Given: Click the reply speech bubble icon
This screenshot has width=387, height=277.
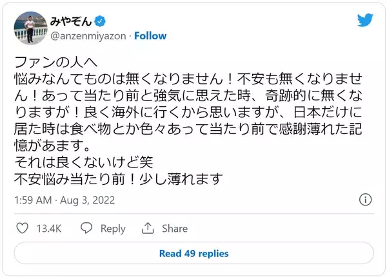Looking at the screenshot, I should (86, 228).
